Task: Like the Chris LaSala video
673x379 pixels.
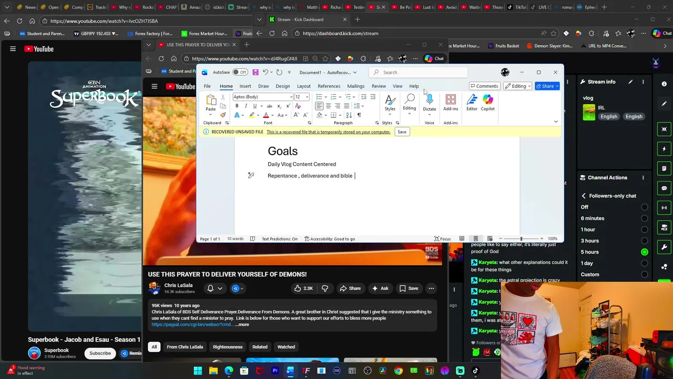Action: point(304,288)
